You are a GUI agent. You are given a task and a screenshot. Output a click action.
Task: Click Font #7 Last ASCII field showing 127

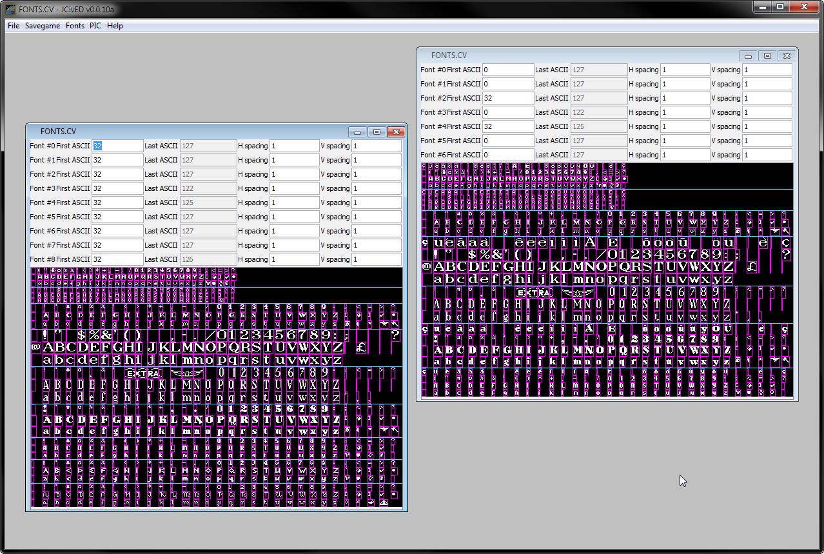tap(208, 245)
